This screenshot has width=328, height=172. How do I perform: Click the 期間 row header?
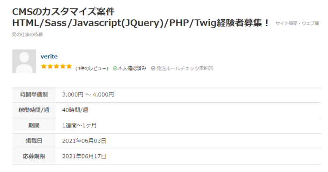click(34, 126)
